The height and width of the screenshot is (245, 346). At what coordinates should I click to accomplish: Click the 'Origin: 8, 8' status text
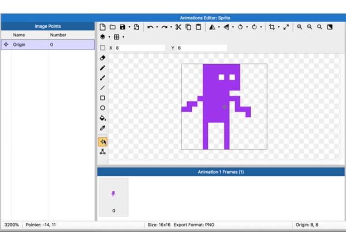307,225
